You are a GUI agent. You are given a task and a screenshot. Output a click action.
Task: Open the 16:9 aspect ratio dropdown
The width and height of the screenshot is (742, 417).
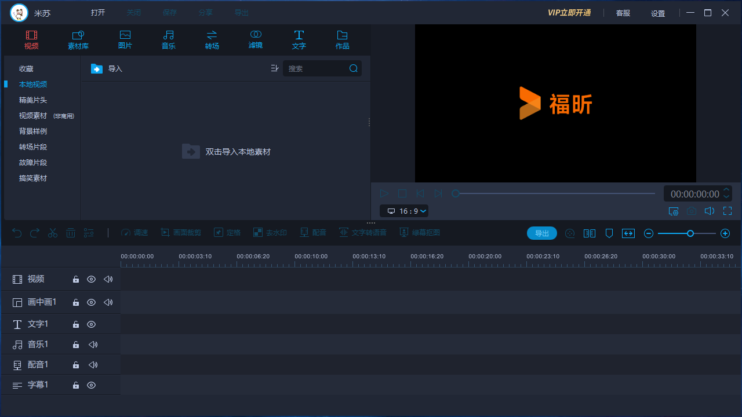click(404, 211)
